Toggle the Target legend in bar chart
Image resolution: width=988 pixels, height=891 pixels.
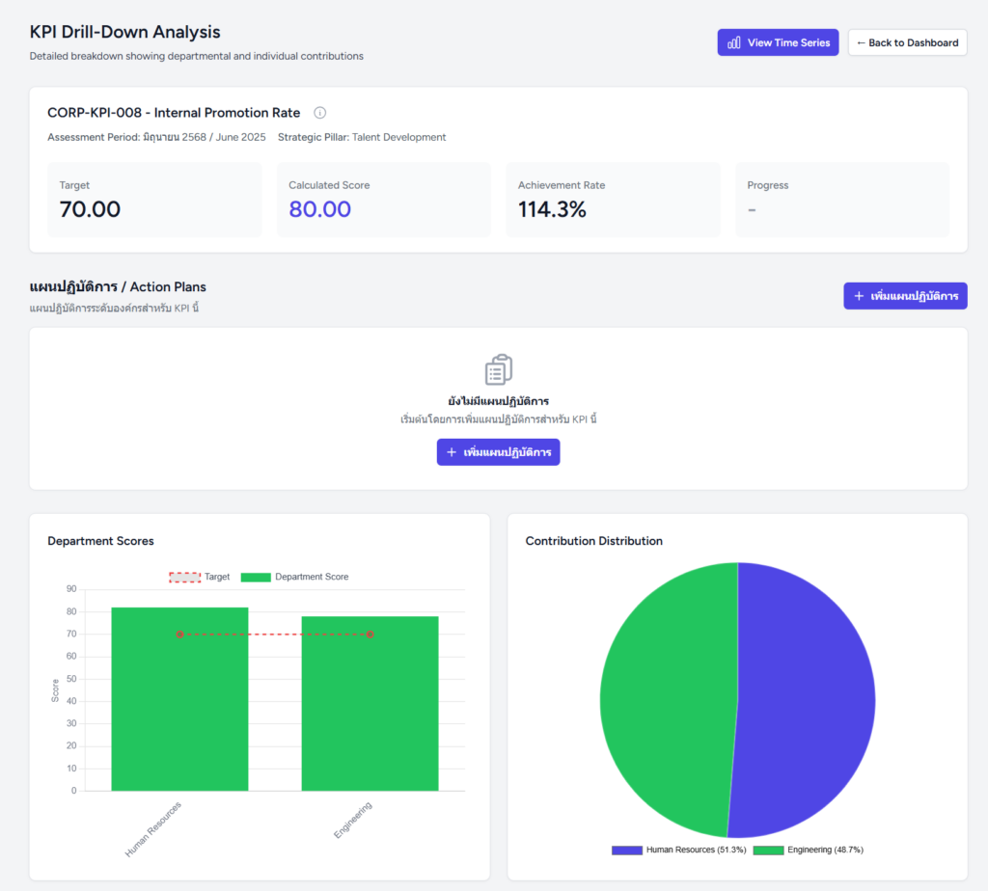(x=200, y=577)
